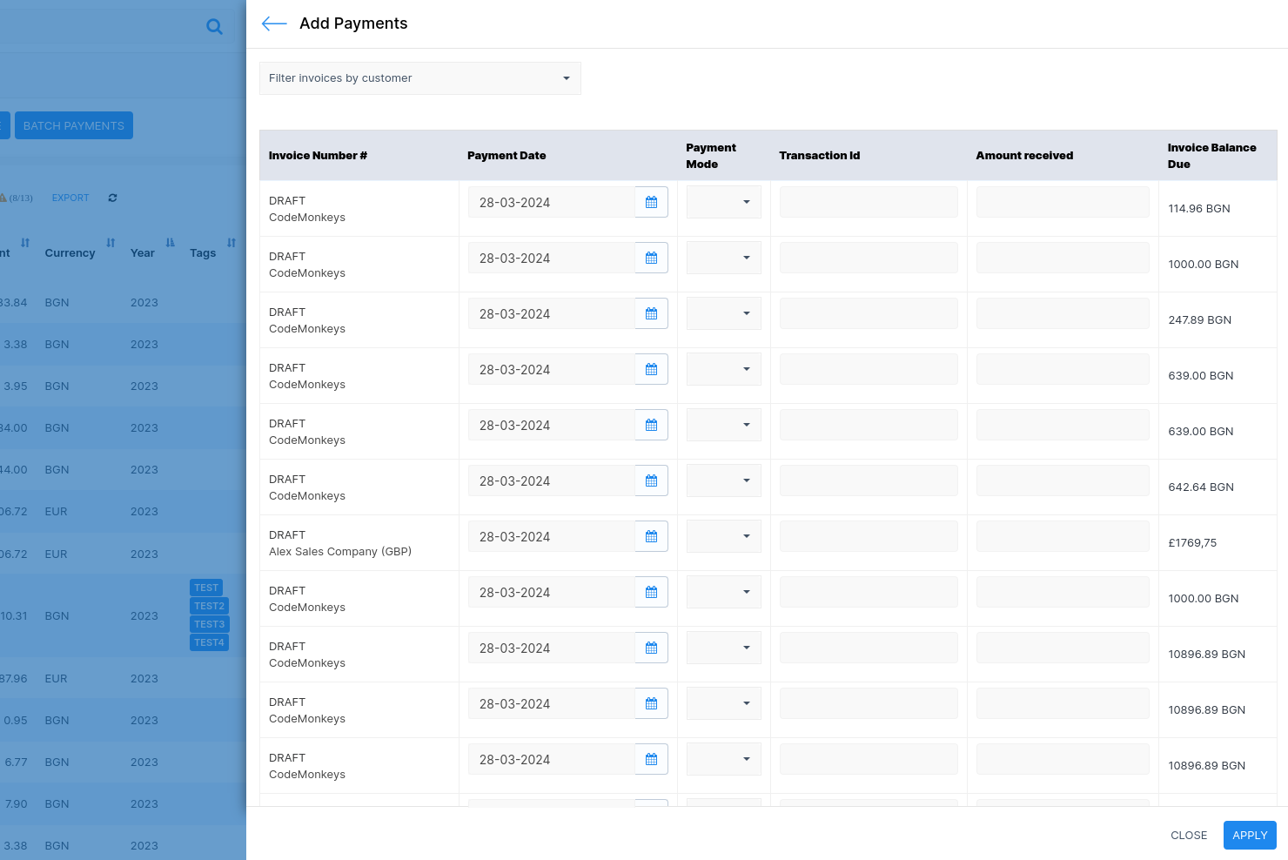Image resolution: width=1288 pixels, height=860 pixels.
Task: Click the TEST3 tag label
Action: click(x=209, y=624)
